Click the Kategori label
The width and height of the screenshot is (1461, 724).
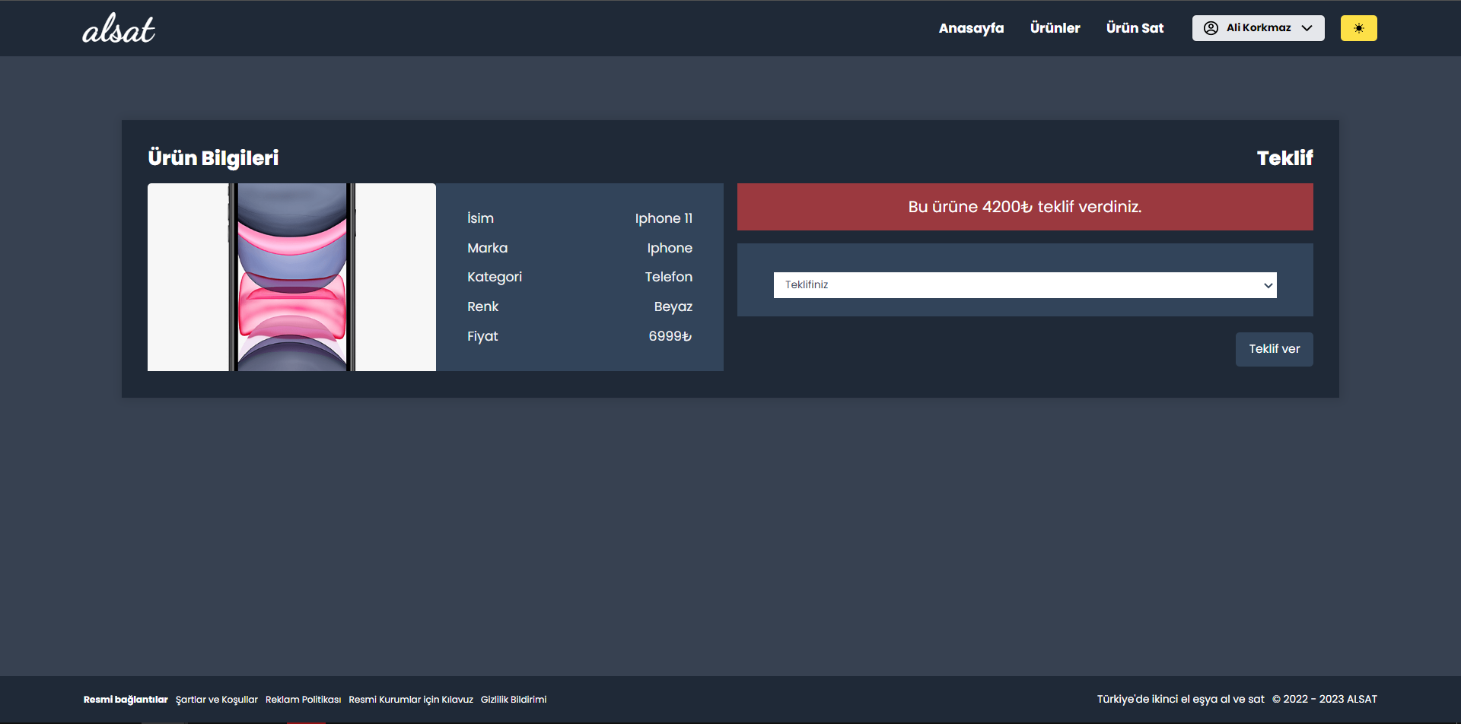coord(495,277)
